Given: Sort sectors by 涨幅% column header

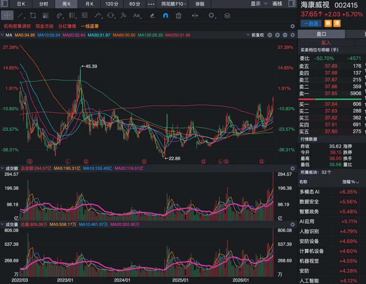Looking at the screenshot, I should coord(350,182).
